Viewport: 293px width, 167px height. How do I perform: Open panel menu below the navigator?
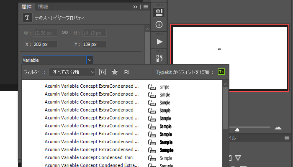(287, 138)
